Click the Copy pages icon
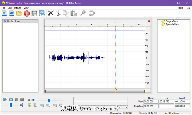Image resolution: width=192 pixels, height=115 pixels. tap(66, 13)
